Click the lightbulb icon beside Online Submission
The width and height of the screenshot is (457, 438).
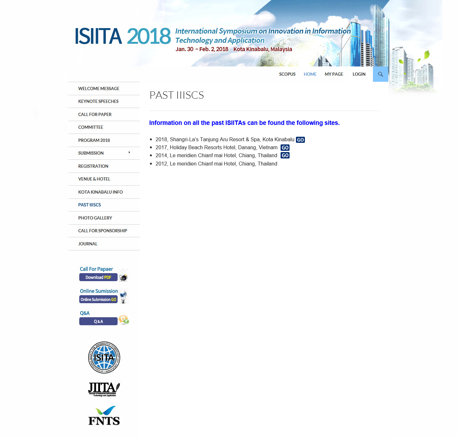123,296
